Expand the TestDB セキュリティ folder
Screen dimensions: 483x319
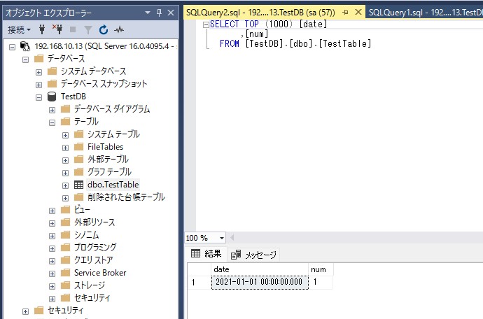pos(52,299)
